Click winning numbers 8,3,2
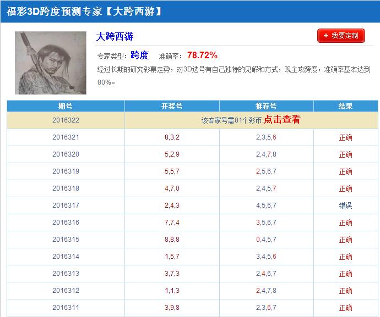 click(172, 137)
